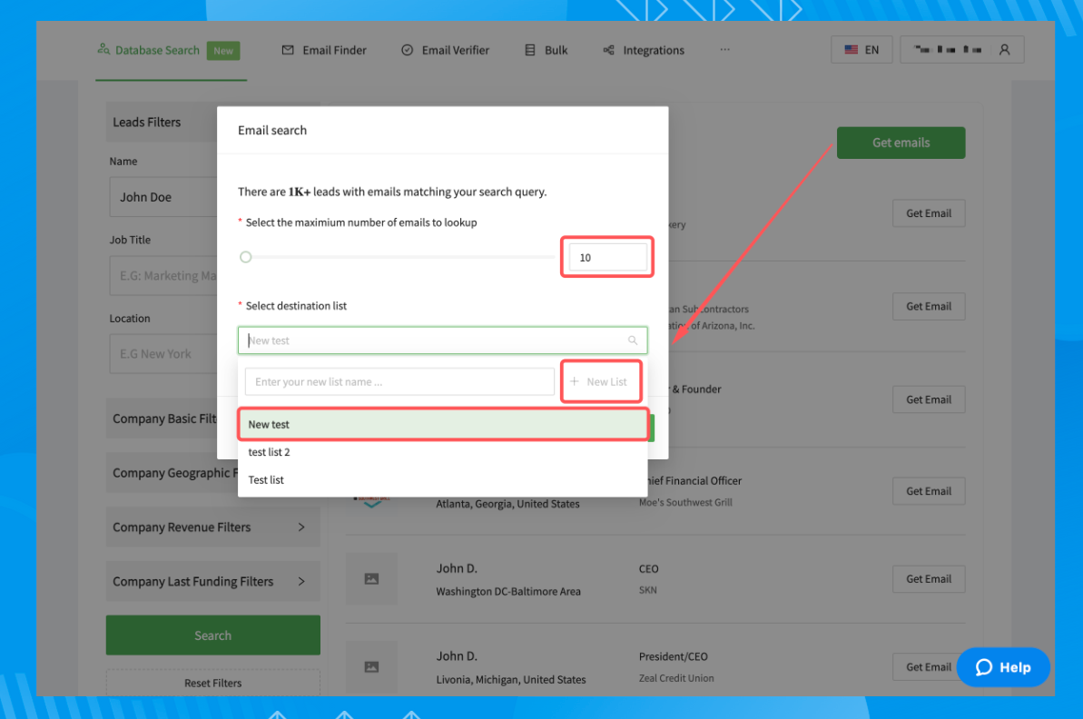Click the SKN company name
The height and width of the screenshot is (719, 1083).
(648, 590)
